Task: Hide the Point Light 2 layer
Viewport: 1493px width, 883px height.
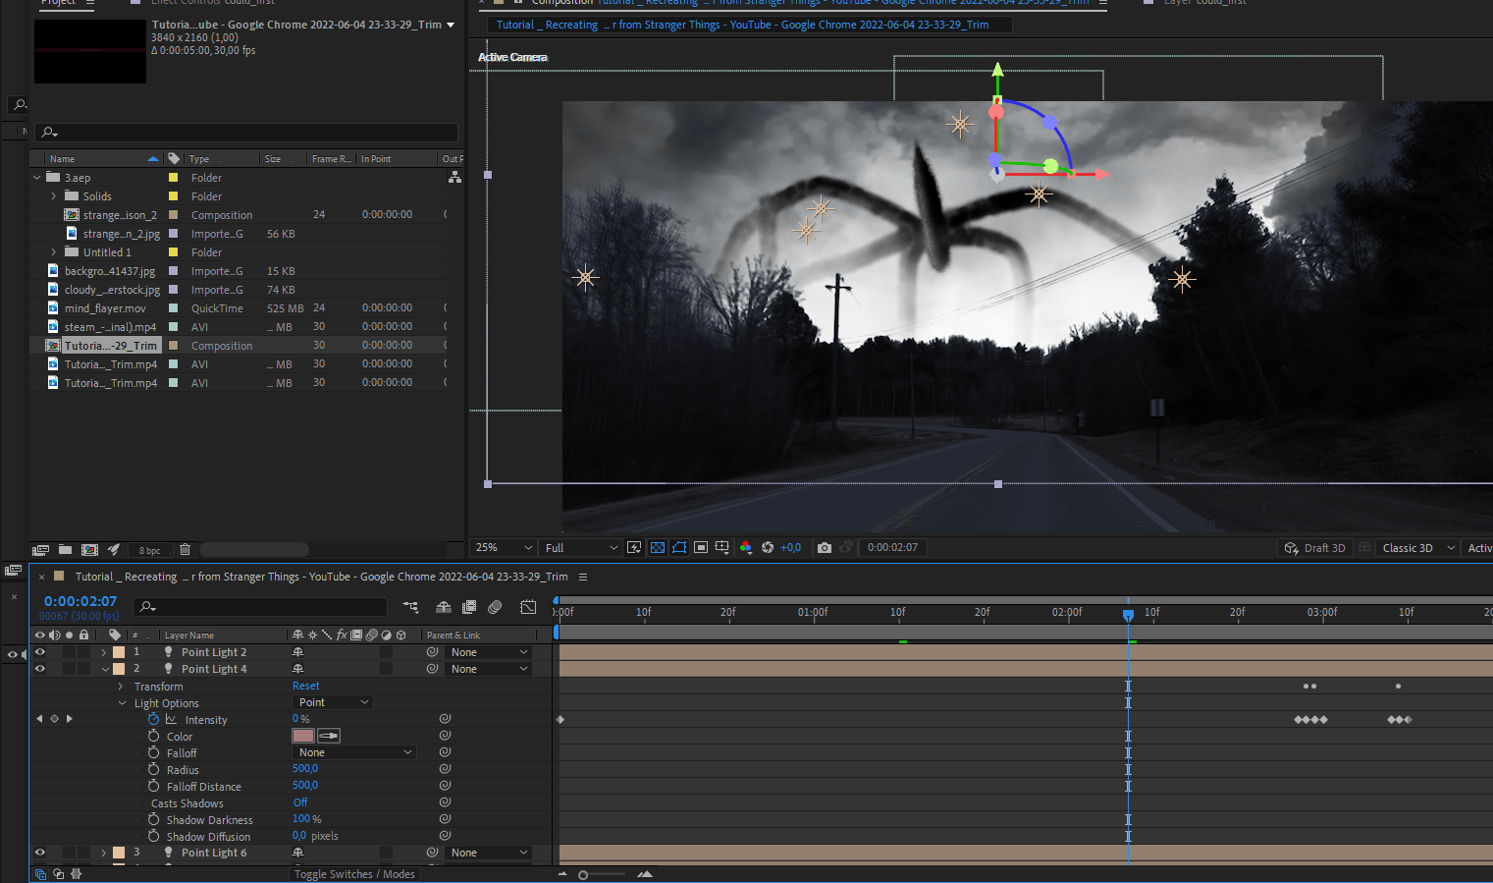Action: [x=39, y=651]
